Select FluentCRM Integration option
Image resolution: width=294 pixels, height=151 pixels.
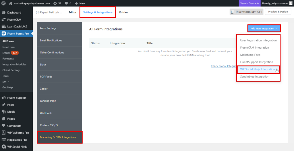[x=254, y=48]
